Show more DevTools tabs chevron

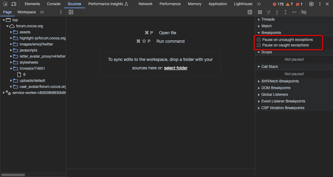(259, 4)
